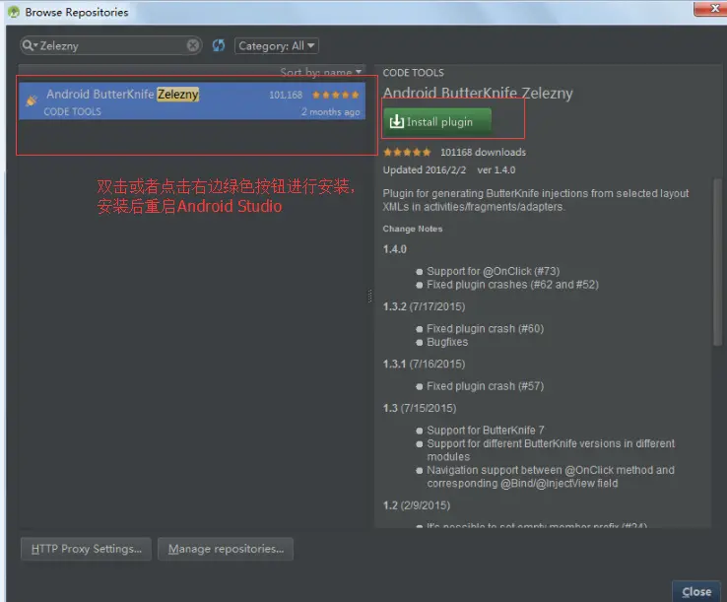Click the 'Bugfixes' note
Viewport: 727px width, 602px height.
coord(447,342)
